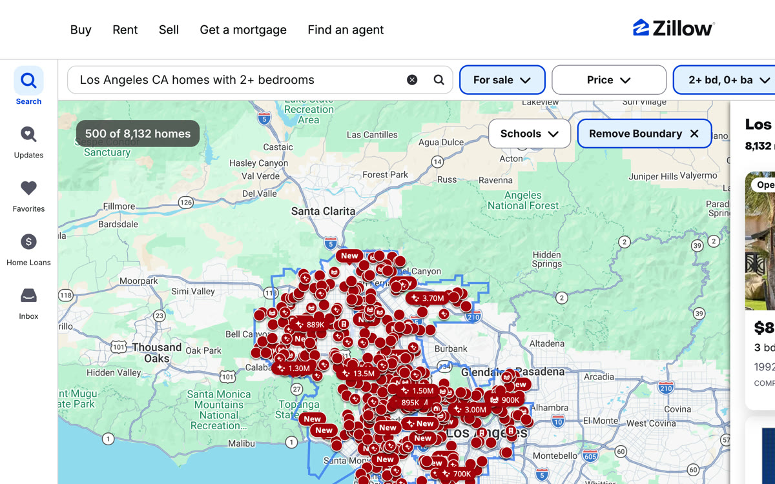
Task: Open the Schools map dropdown
Action: (x=530, y=134)
